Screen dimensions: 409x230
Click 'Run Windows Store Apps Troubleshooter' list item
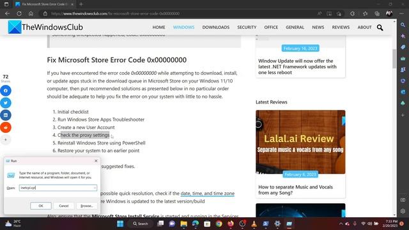tap(101, 119)
